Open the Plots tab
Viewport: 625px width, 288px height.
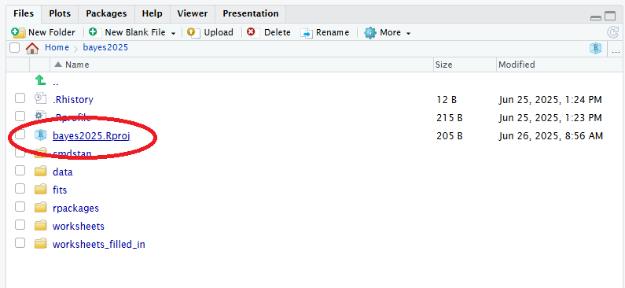(60, 13)
